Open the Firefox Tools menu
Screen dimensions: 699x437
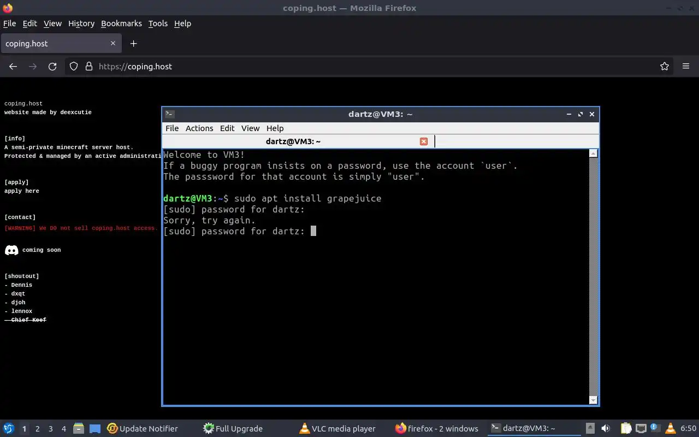coord(158,23)
